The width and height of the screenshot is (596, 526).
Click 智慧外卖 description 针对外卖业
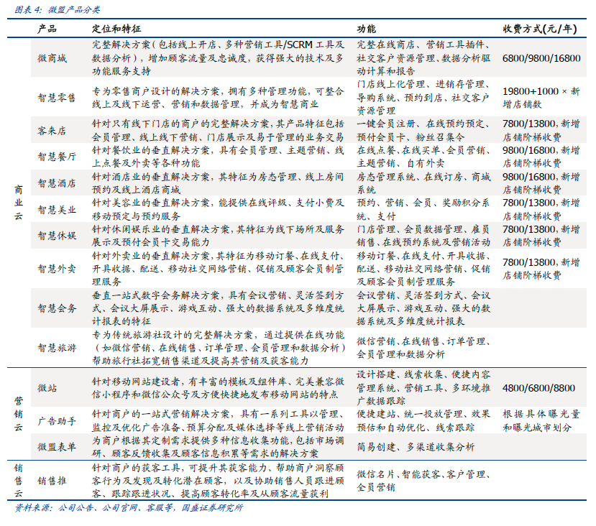point(218,269)
